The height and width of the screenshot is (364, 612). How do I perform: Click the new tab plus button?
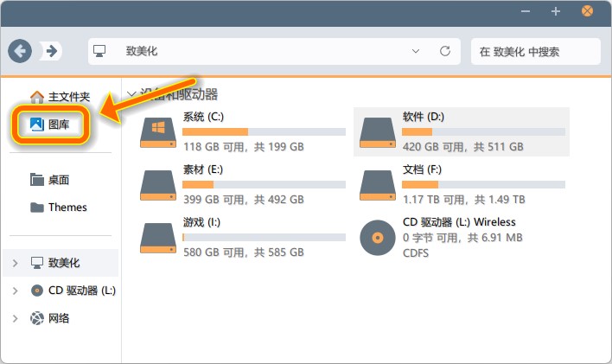(x=556, y=11)
